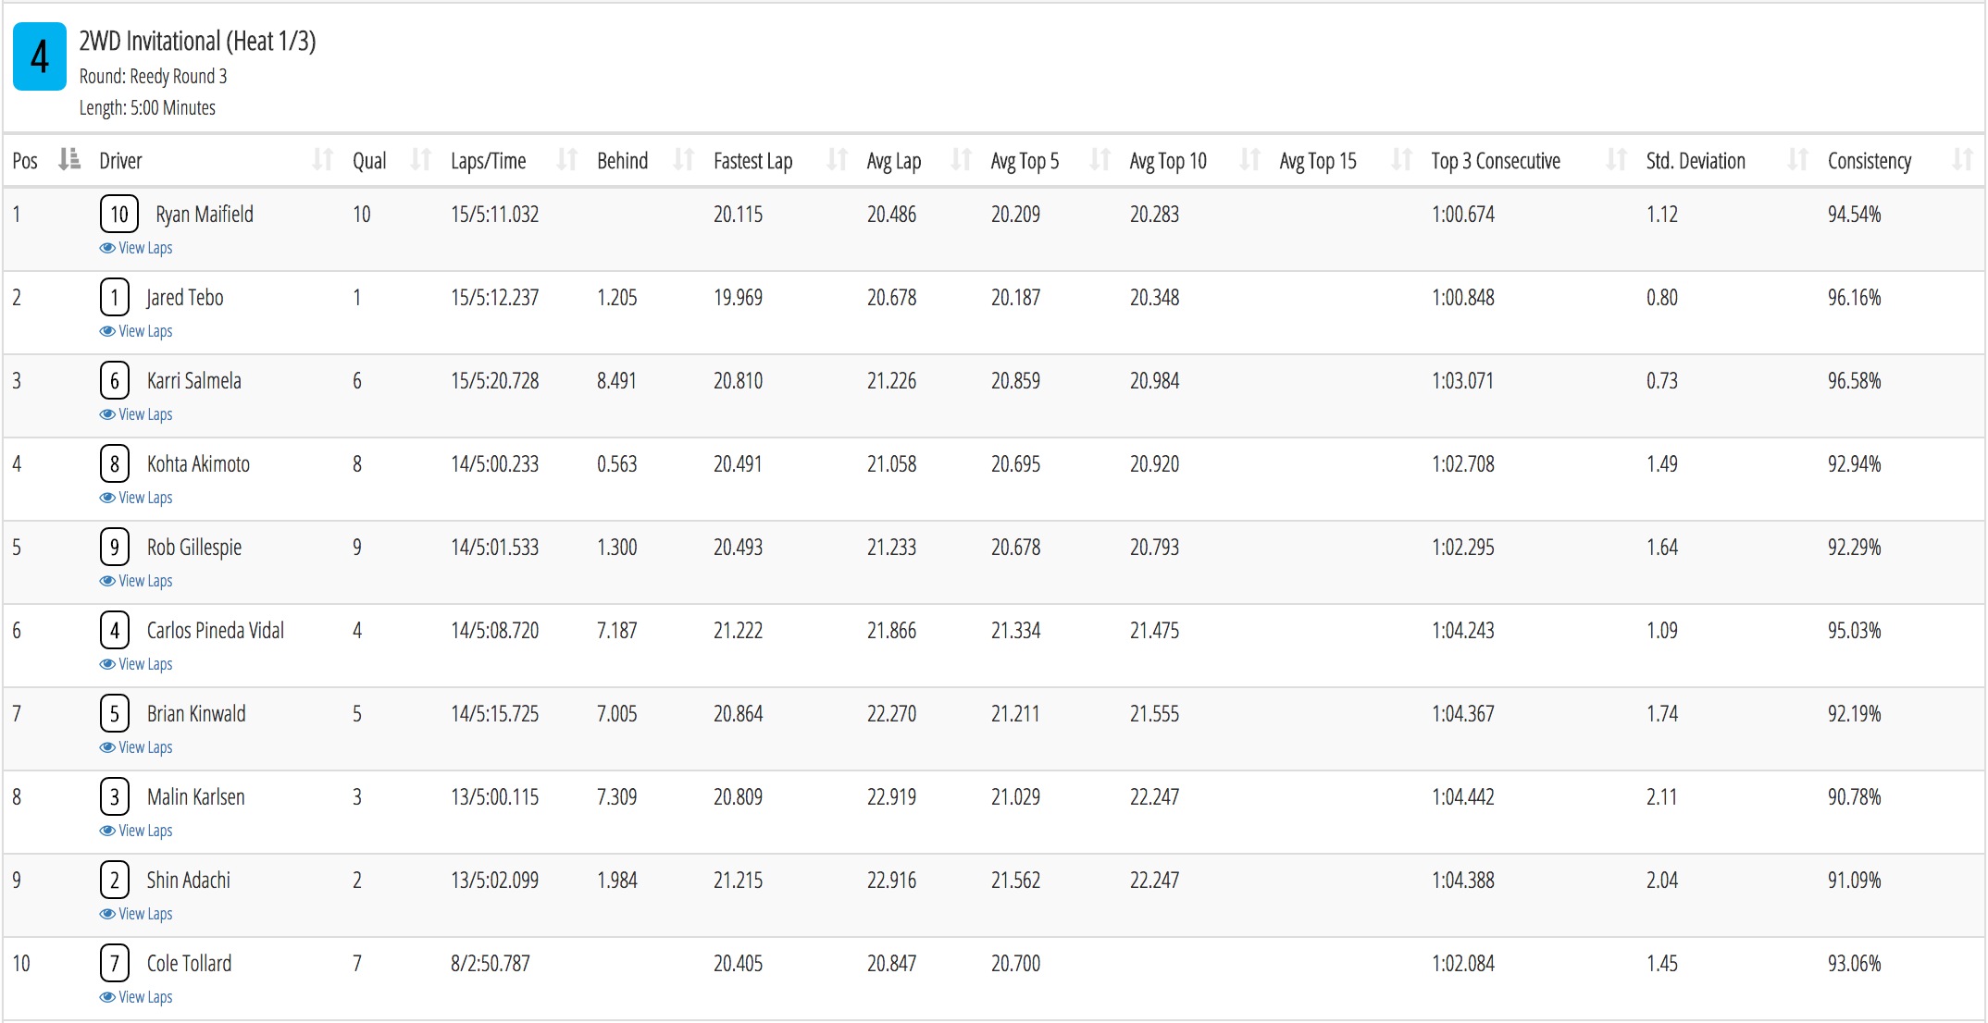Click the Fastest Lap header label
The height and width of the screenshot is (1023, 1988).
(x=752, y=161)
